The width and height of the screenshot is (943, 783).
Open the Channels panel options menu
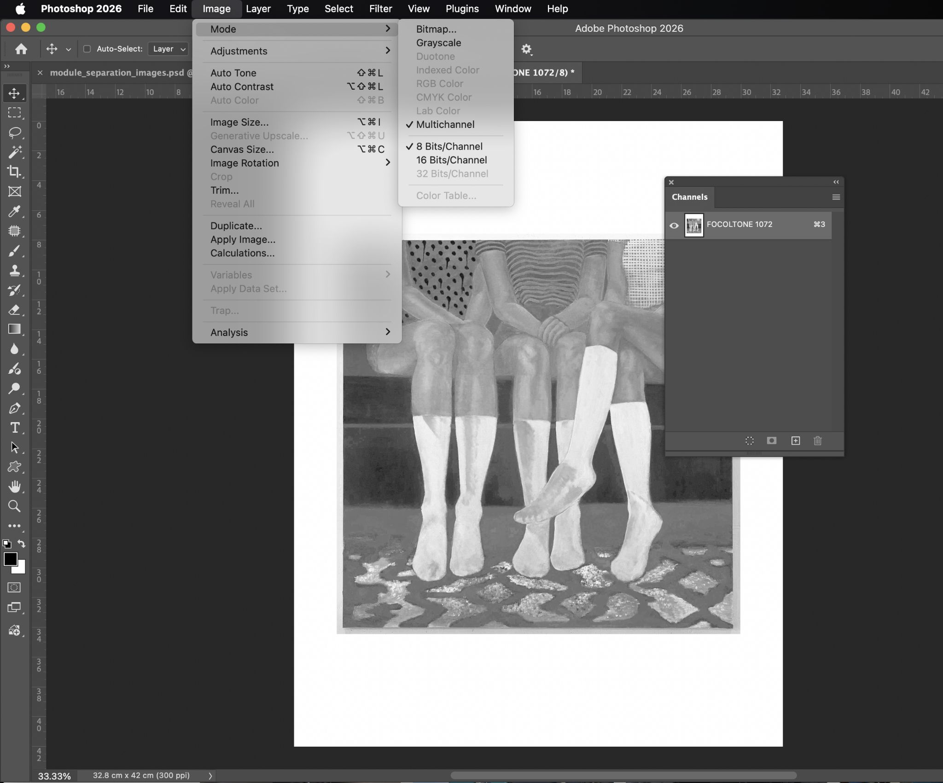pyautogui.click(x=836, y=197)
